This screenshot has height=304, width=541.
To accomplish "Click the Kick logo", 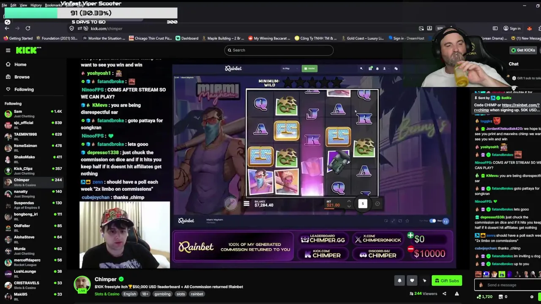I will pos(28,50).
